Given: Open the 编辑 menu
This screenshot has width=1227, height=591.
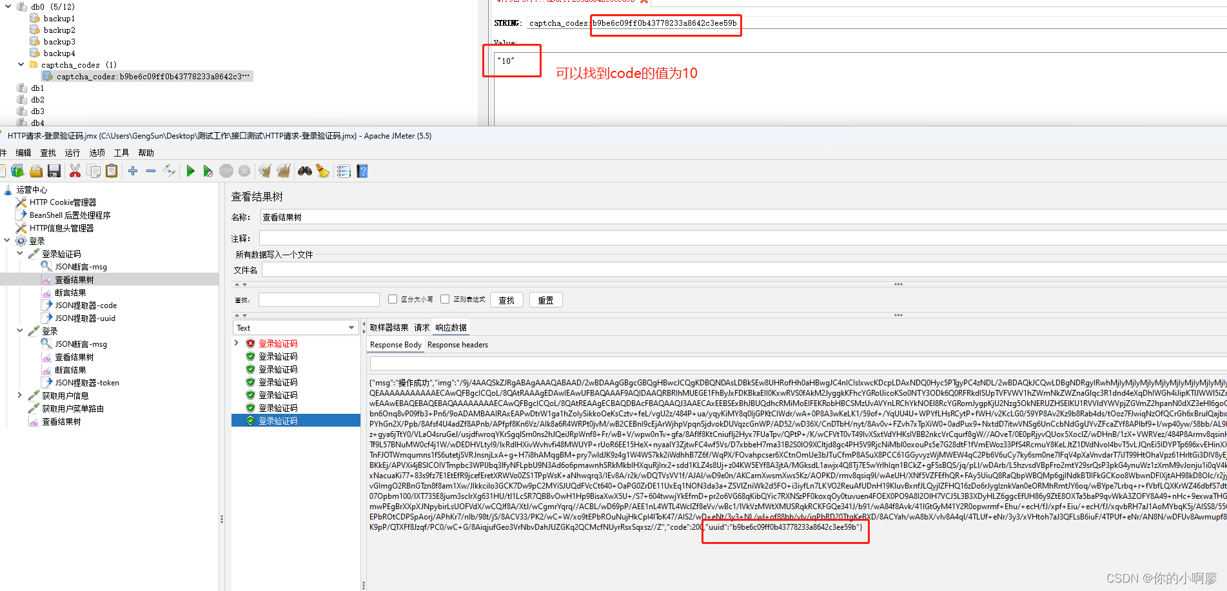Looking at the screenshot, I should 23,153.
